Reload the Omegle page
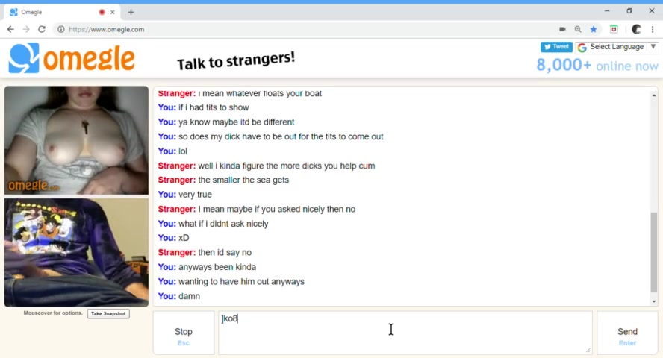 42,29
